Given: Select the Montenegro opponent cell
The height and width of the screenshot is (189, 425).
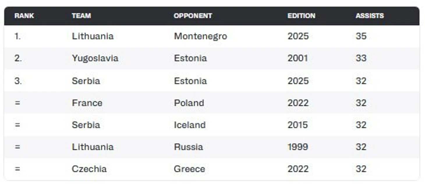Looking at the screenshot, I should [200, 36].
